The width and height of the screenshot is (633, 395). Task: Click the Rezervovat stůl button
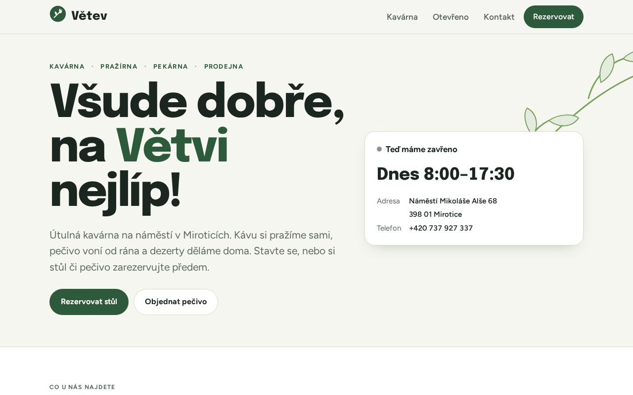coord(89,302)
